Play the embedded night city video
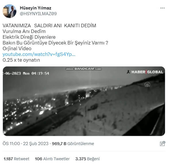The image size is (169, 164). pyautogui.click(x=84, y=101)
